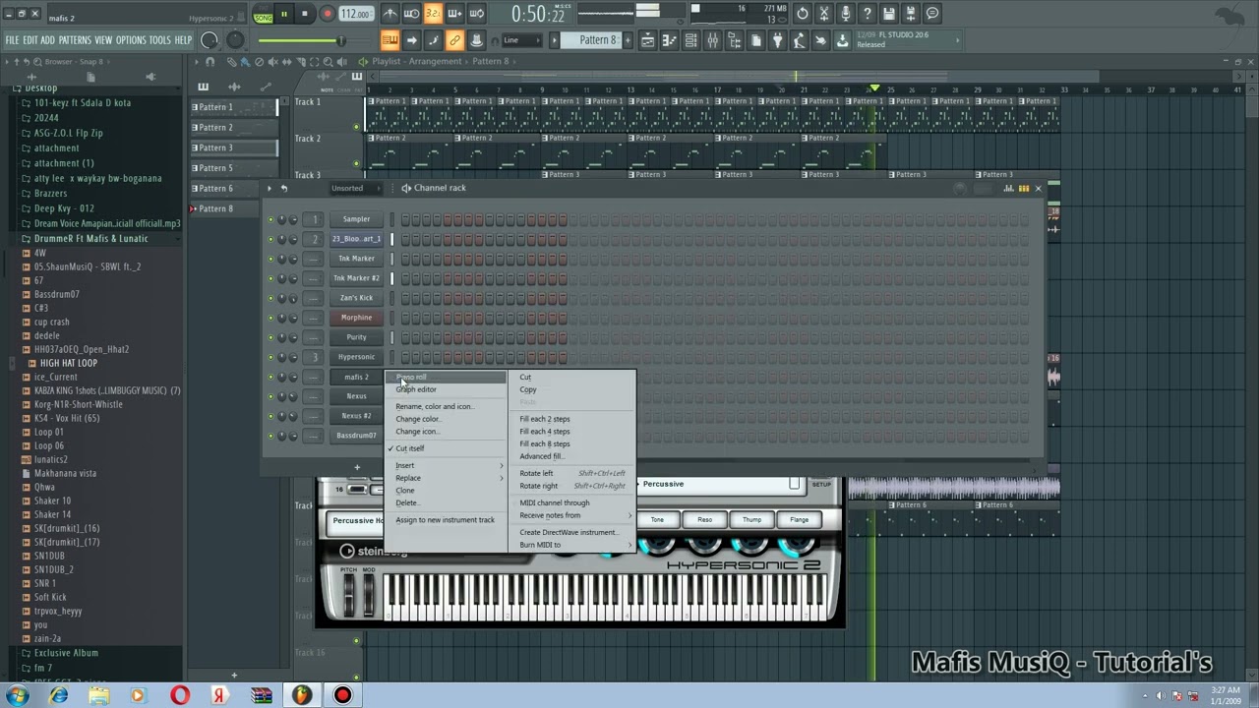Open the chat/info speech bubble icon

(932, 14)
